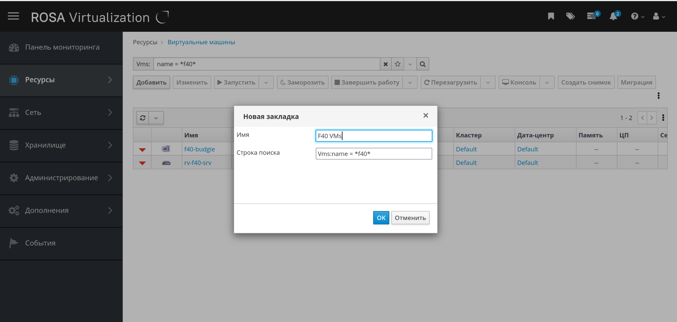Click the hamburger menu icon
The image size is (677, 322).
[13, 16]
